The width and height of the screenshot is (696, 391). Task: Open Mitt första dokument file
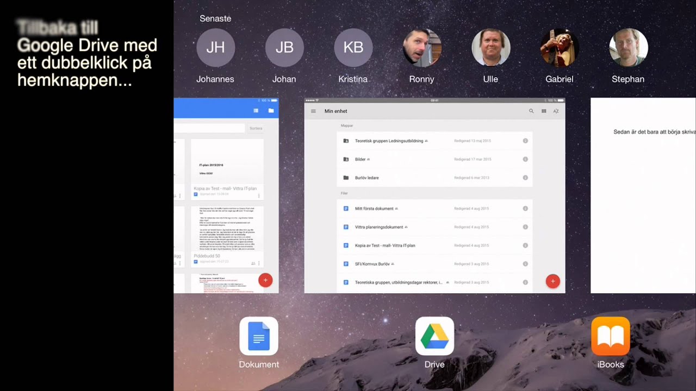click(x=434, y=209)
